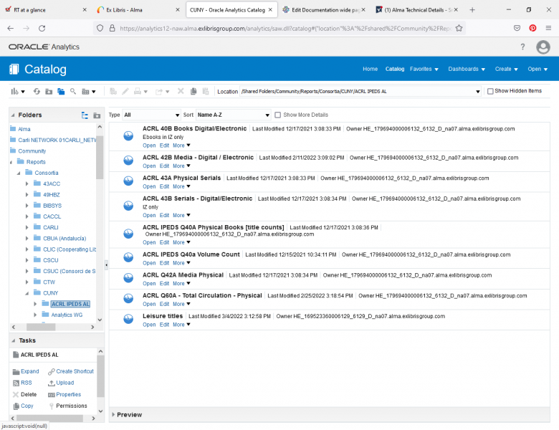Open Favorites menu
The height and width of the screenshot is (430, 559).
[x=424, y=69]
